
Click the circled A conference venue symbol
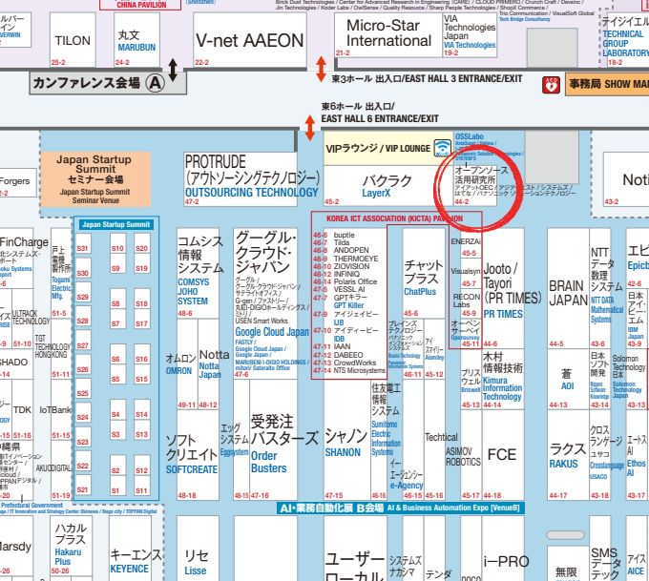156,83
